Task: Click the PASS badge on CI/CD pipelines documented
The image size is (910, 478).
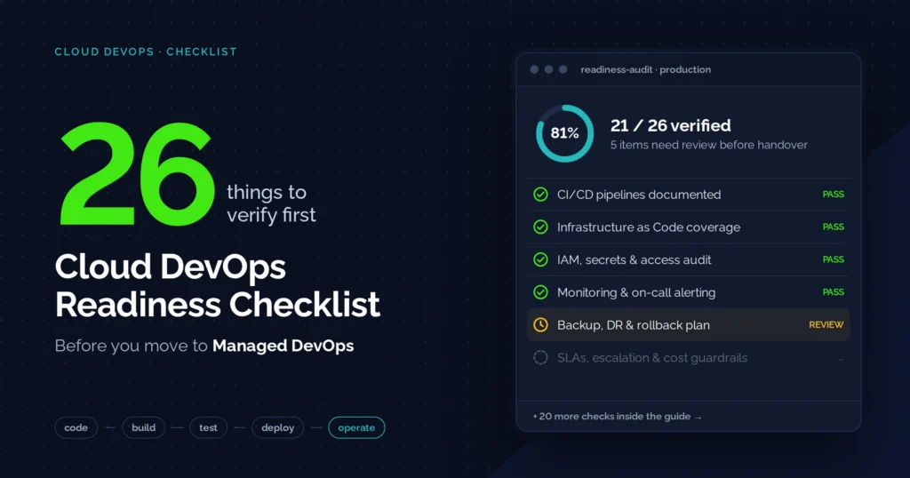Action: click(834, 195)
